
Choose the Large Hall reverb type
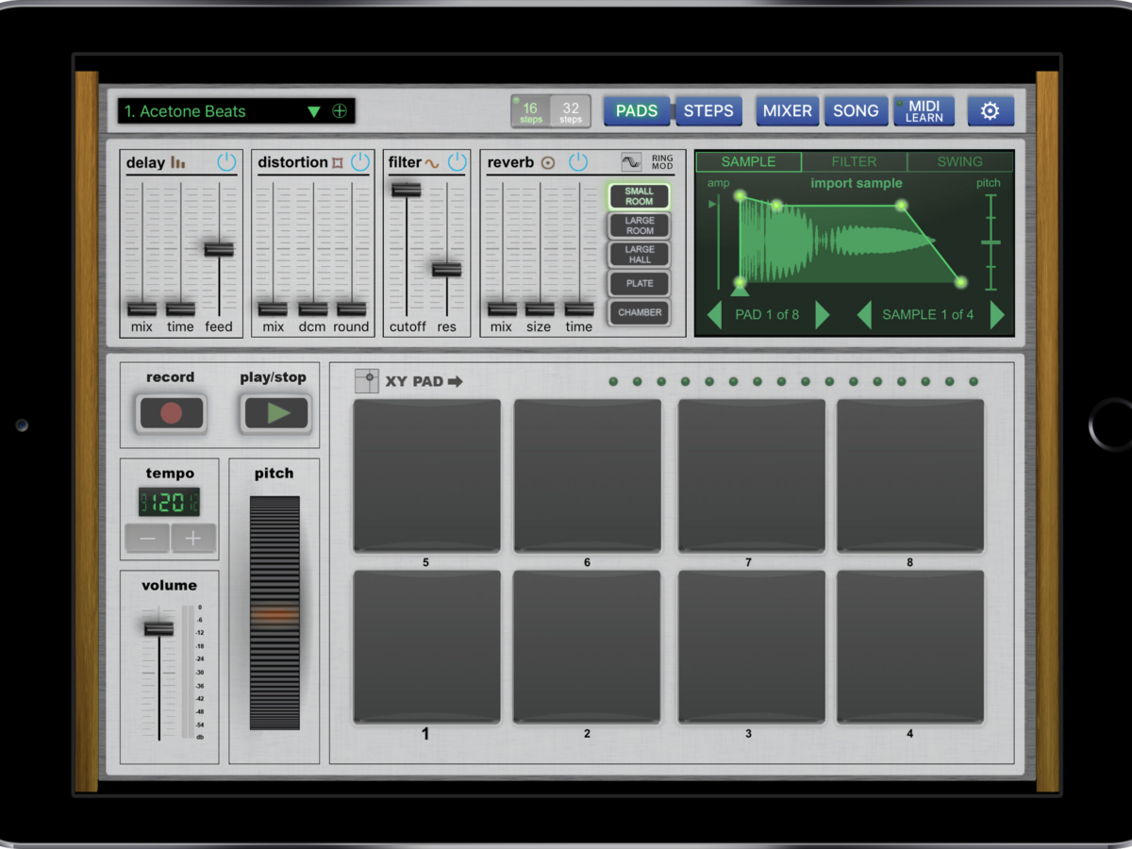(x=640, y=255)
